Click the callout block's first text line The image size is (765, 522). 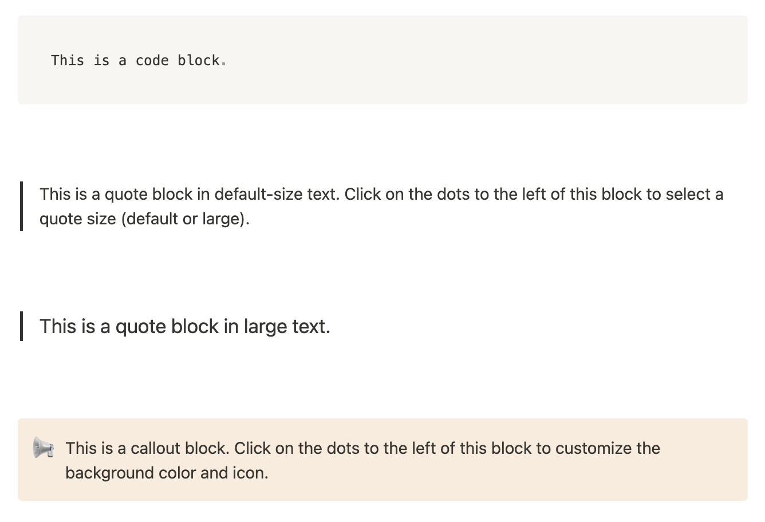(362, 448)
